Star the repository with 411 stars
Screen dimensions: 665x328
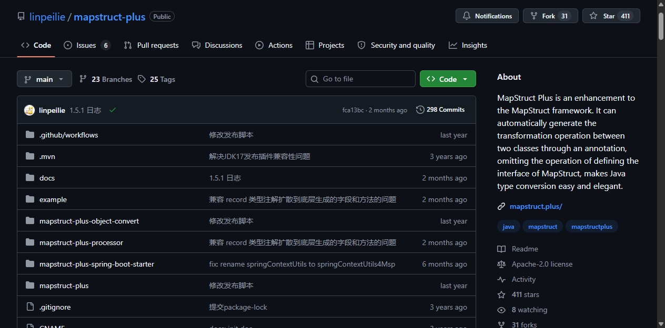pos(611,16)
